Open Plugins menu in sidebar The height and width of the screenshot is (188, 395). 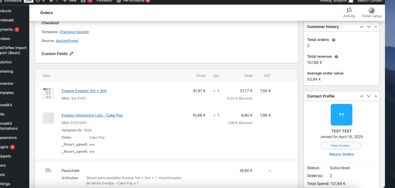click(5, 147)
